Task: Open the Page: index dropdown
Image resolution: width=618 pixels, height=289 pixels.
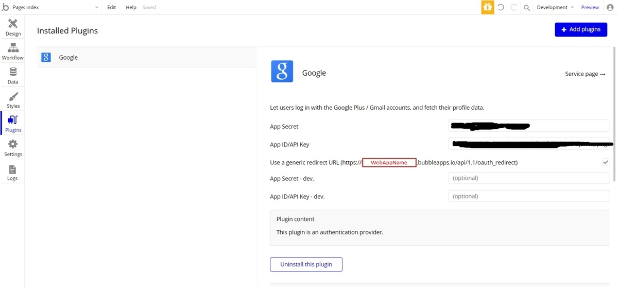Action: (x=56, y=8)
